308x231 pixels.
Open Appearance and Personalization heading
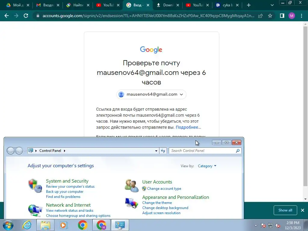pos(176,197)
